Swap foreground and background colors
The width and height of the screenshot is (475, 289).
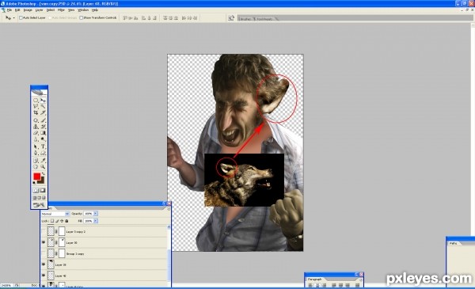point(44,173)
